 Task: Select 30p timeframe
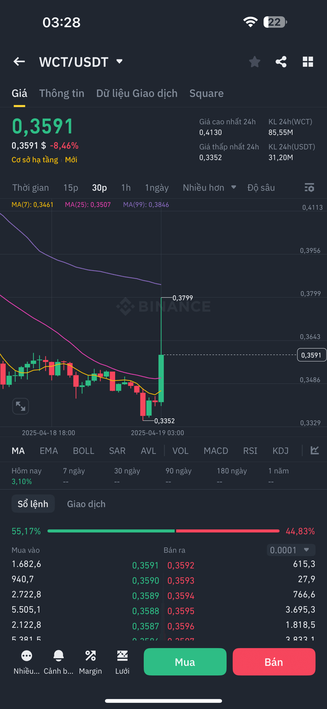100,188
